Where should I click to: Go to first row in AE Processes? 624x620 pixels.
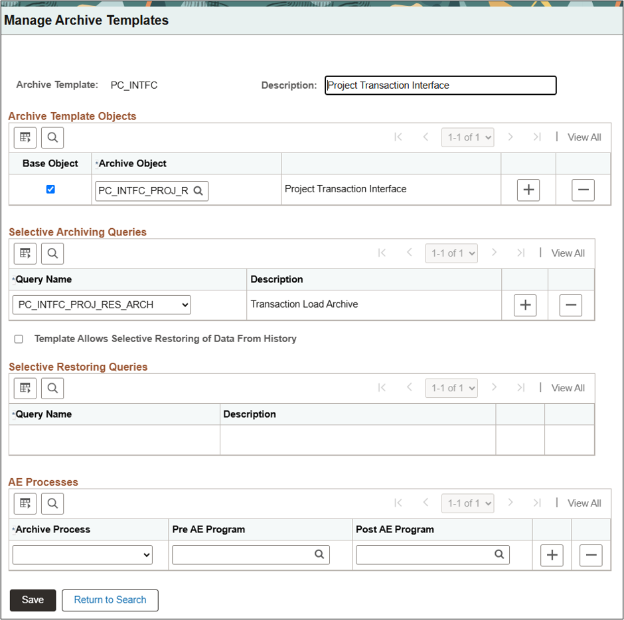pyautogui.click(x=398, y=503)
